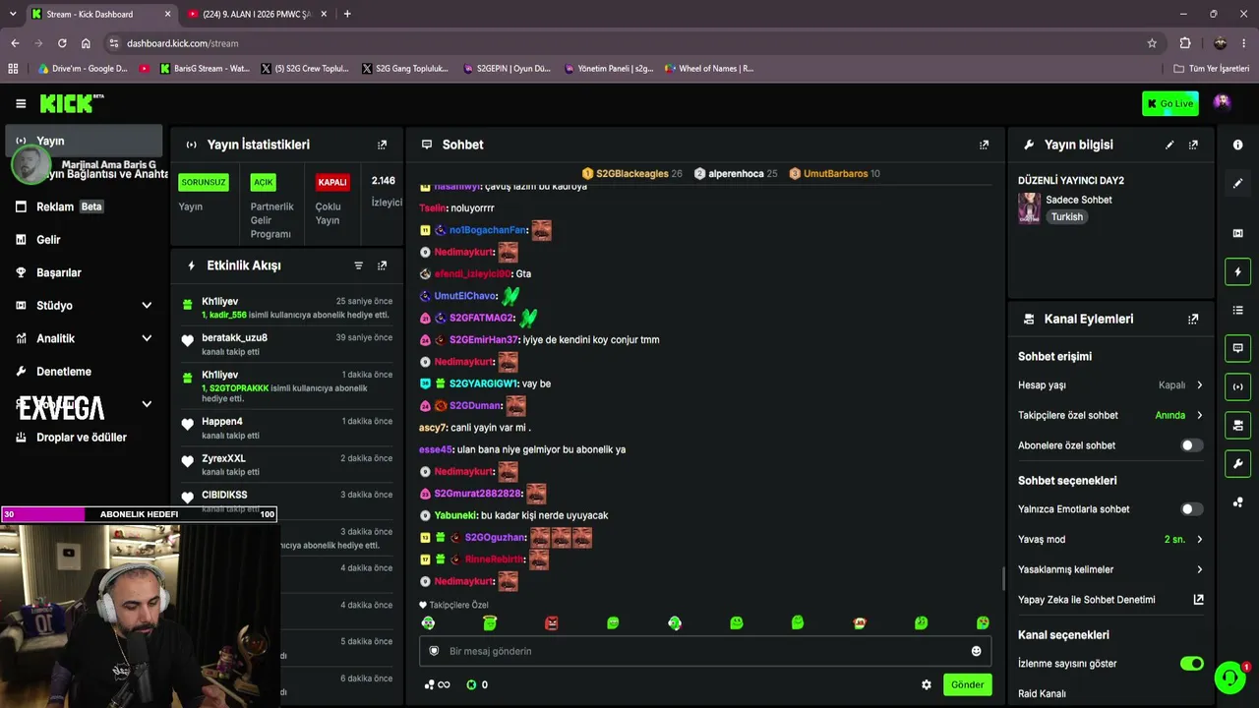
Task: Pop out the Kanal Eylemleri panel
Action: pos(1193,319)
